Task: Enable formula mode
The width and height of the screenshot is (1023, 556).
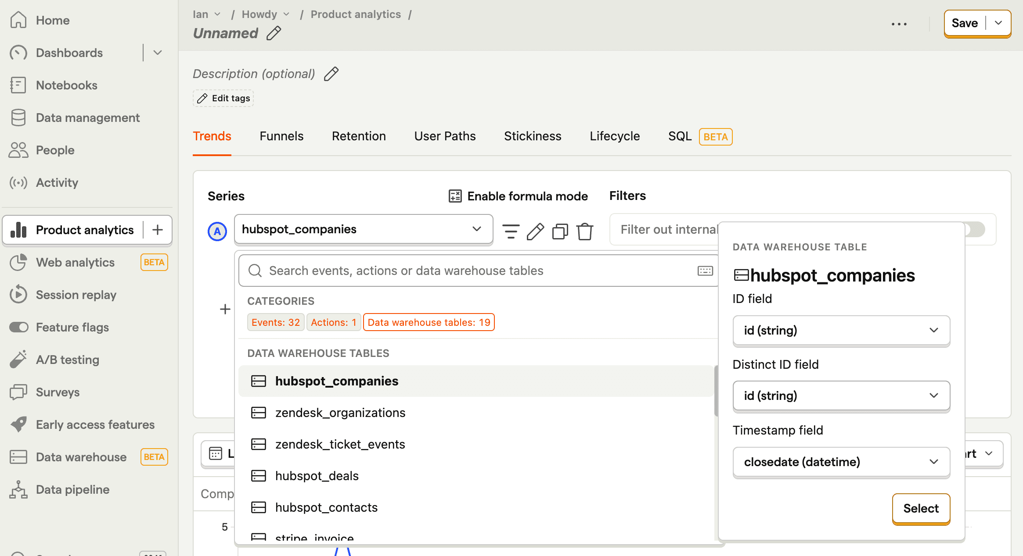Action: (518, 196)
